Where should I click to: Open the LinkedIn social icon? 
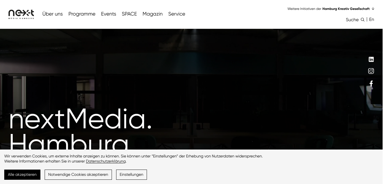click(x=371, y=59)
